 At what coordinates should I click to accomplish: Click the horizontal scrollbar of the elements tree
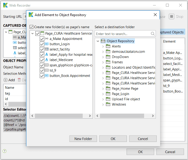[59, 116]
